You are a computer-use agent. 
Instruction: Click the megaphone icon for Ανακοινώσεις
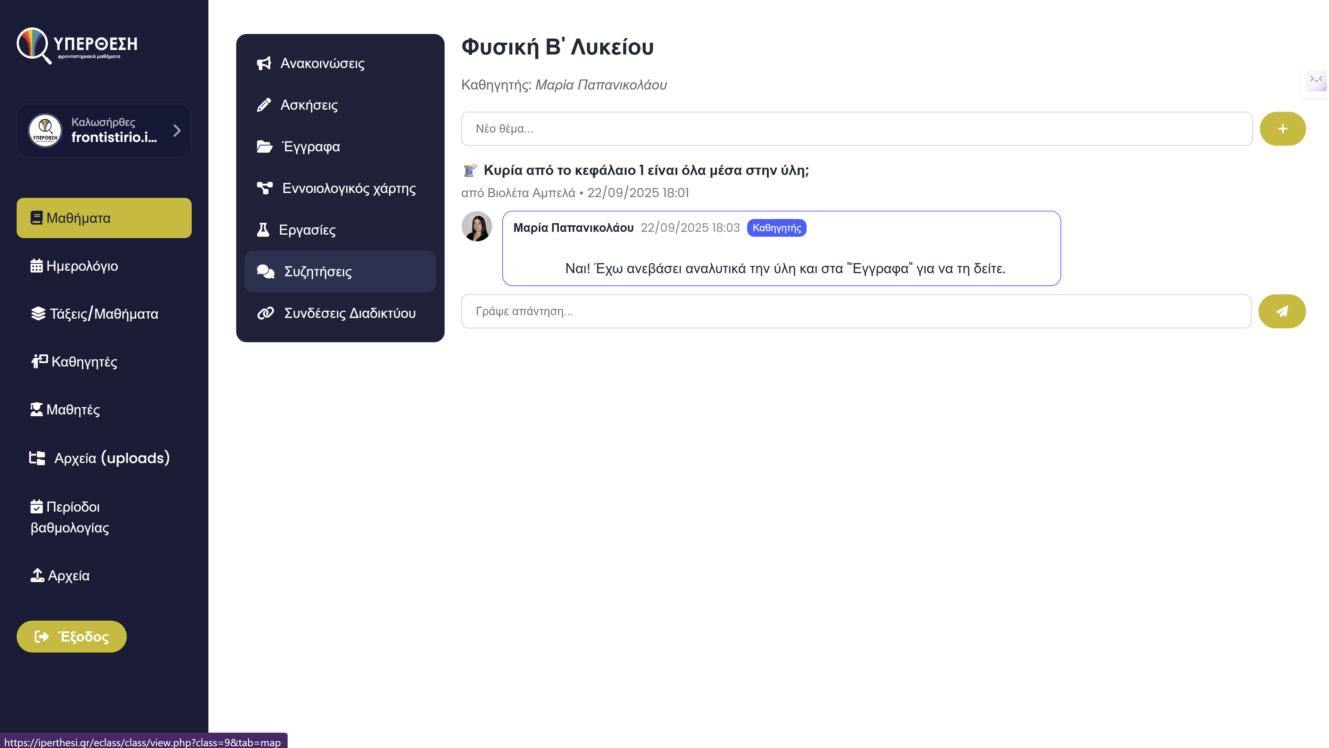pyautogui.click(x=264, y=64)
